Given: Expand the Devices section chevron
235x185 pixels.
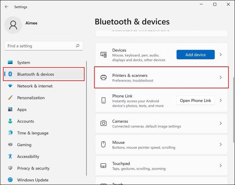Looking at the screenshot, I should [221, 55].
